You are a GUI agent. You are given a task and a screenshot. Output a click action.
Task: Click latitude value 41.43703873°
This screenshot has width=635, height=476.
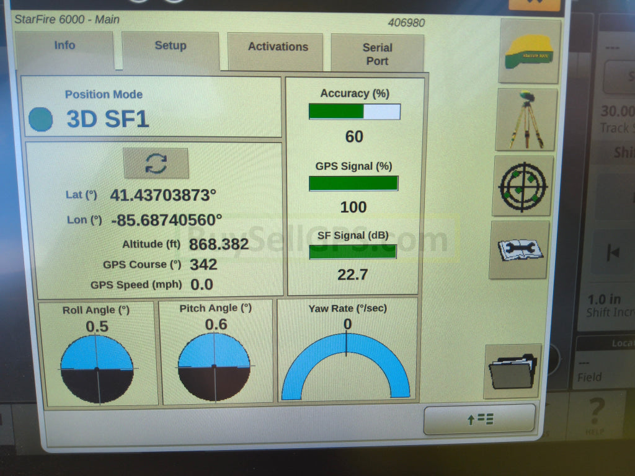pos(163,195)
